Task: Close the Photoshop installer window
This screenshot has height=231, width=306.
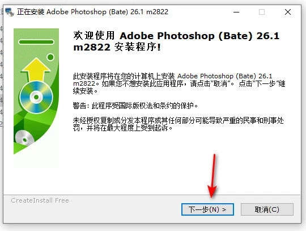Action: coord(288,12)
